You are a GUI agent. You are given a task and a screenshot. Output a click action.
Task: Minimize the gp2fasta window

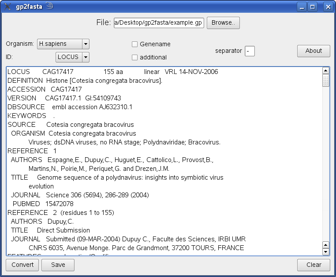302,7
